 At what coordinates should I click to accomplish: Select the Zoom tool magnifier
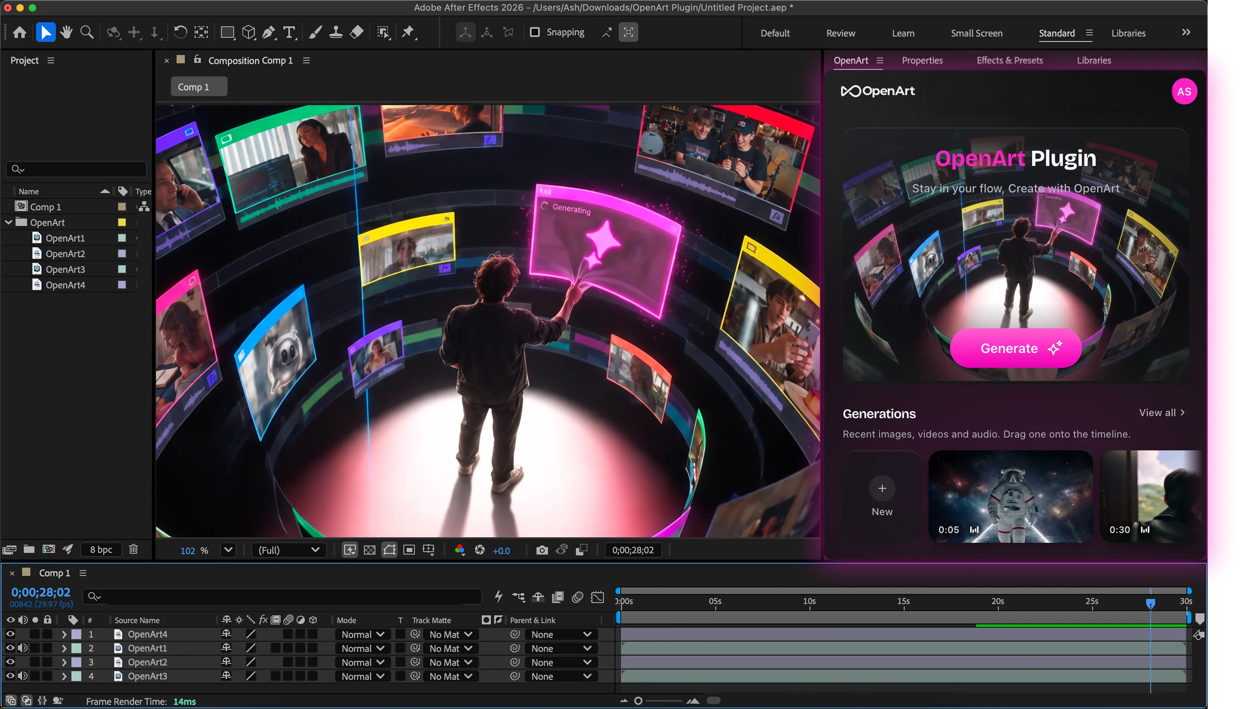[87, 32]
